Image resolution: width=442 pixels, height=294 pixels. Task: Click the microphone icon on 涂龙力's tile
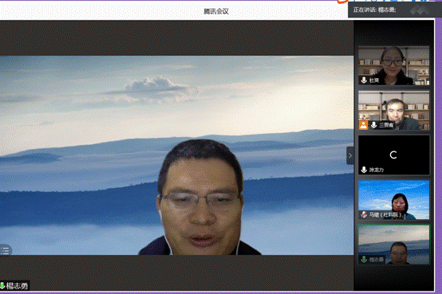click(364, 170)
